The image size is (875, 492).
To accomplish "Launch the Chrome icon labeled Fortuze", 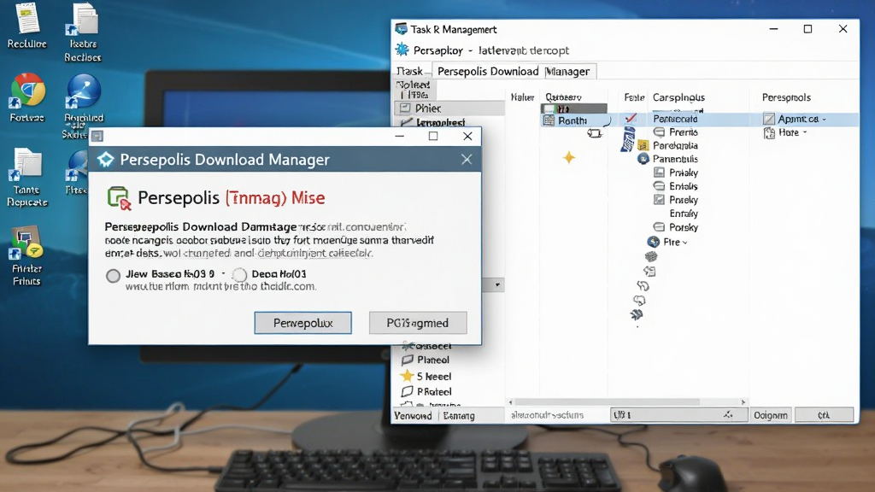I will (27, 97).
